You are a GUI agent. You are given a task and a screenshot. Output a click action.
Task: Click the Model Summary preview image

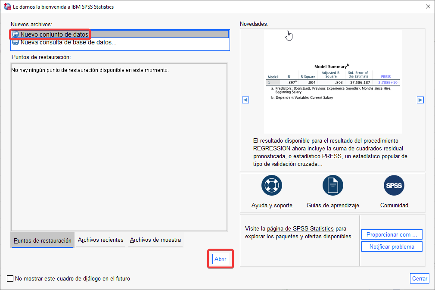332,82
